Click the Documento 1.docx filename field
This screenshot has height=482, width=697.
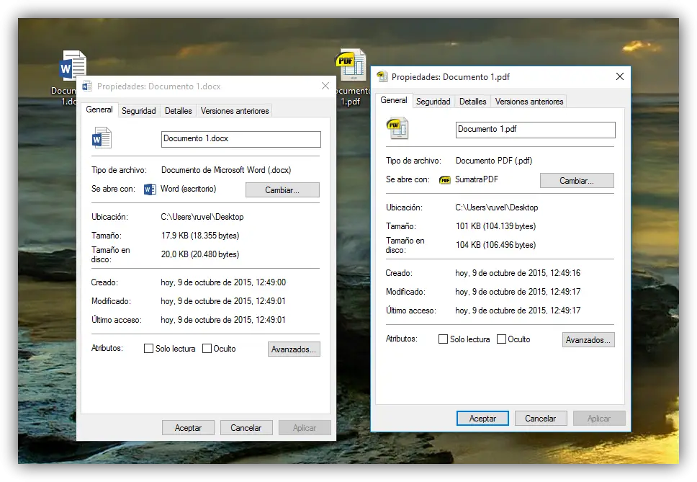[241, 139]
